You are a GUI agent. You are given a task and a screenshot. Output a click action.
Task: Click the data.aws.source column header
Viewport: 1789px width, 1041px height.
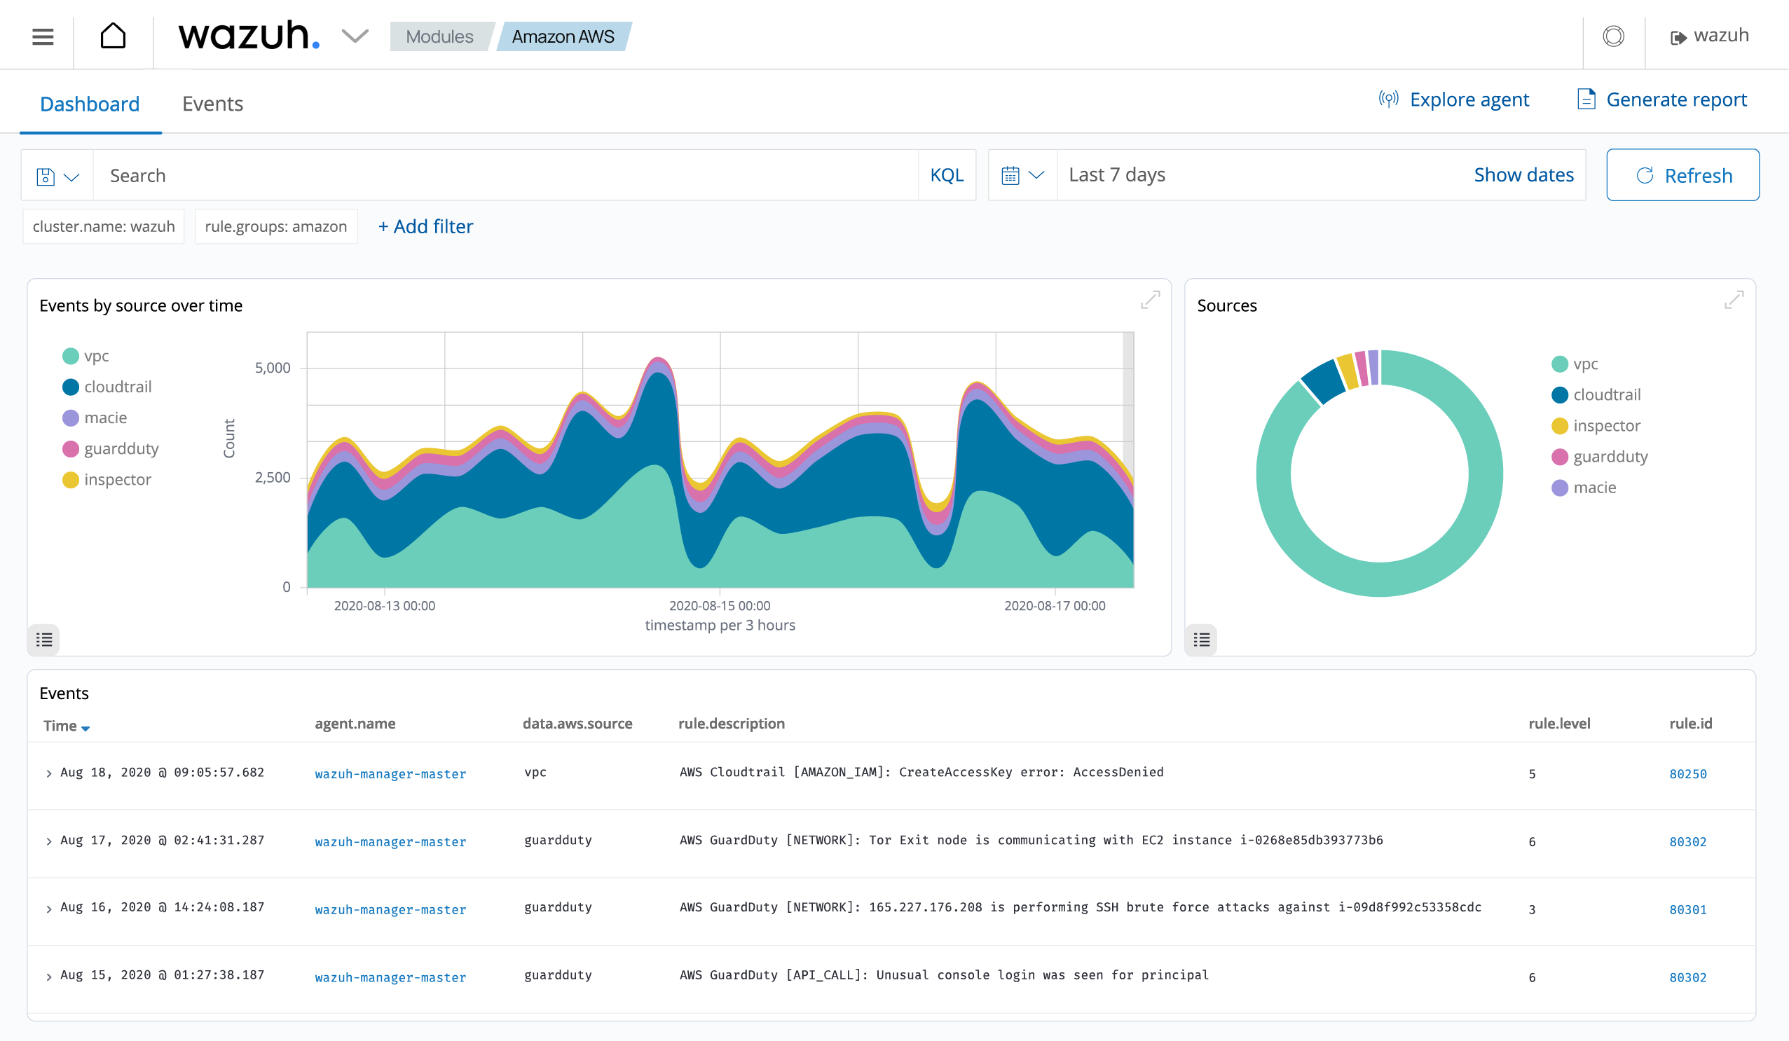click(577, 724)
